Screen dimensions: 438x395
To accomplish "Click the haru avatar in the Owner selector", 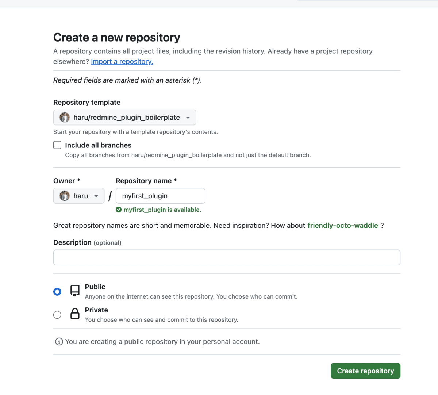I will coord(65,196).
